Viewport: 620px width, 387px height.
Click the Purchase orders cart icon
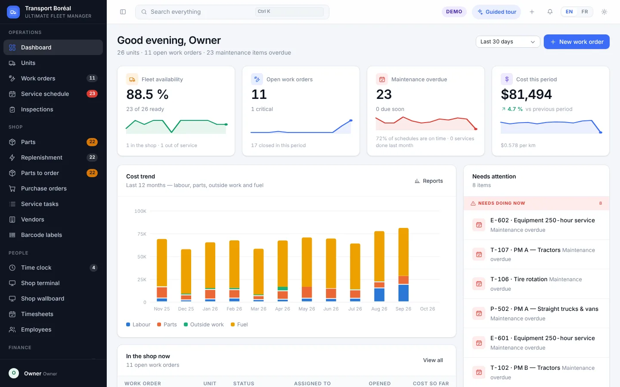(x=12, y=188)
